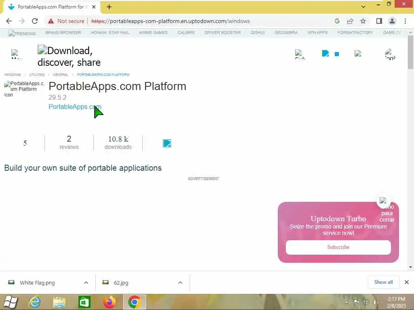Screen dimensions: 414x310
Task: Close the Uptodown Turbo promo popup
Action: pyautogui.click(x=383, y=201)
